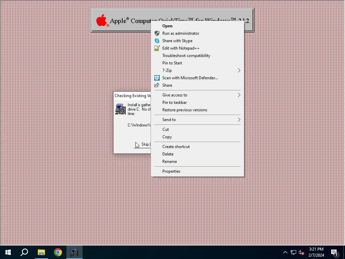Open the notification center icon
This screenshot has width=345, height=259.
coord(334,252)
